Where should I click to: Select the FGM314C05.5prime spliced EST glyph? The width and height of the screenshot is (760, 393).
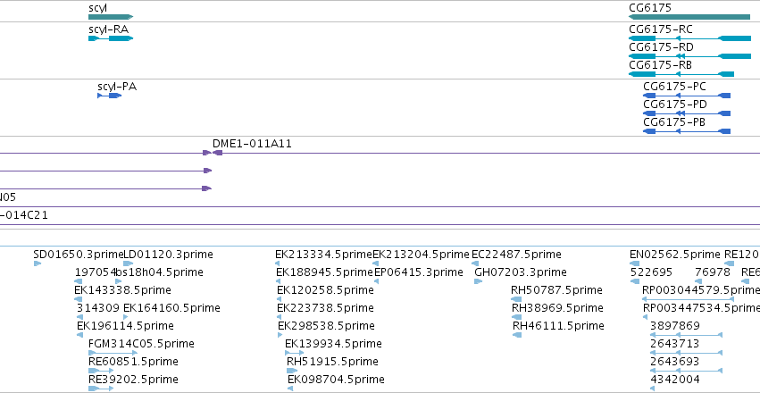click(106, 353)
